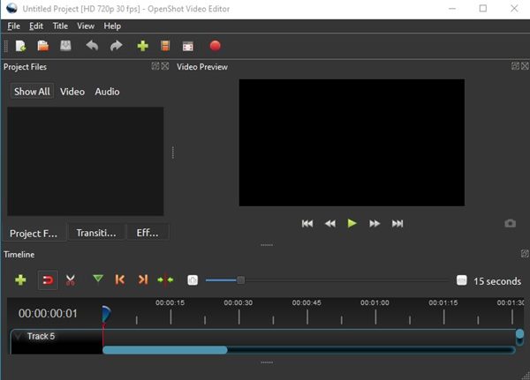Select the Show All filter
The image size is (530, 380).
coord(32,92)
